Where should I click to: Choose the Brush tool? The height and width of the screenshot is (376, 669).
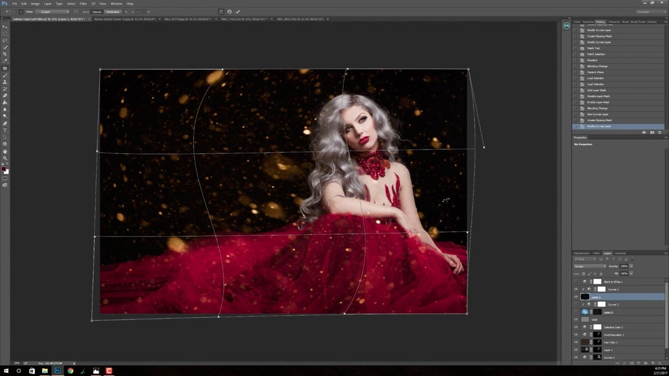[4, 76]
